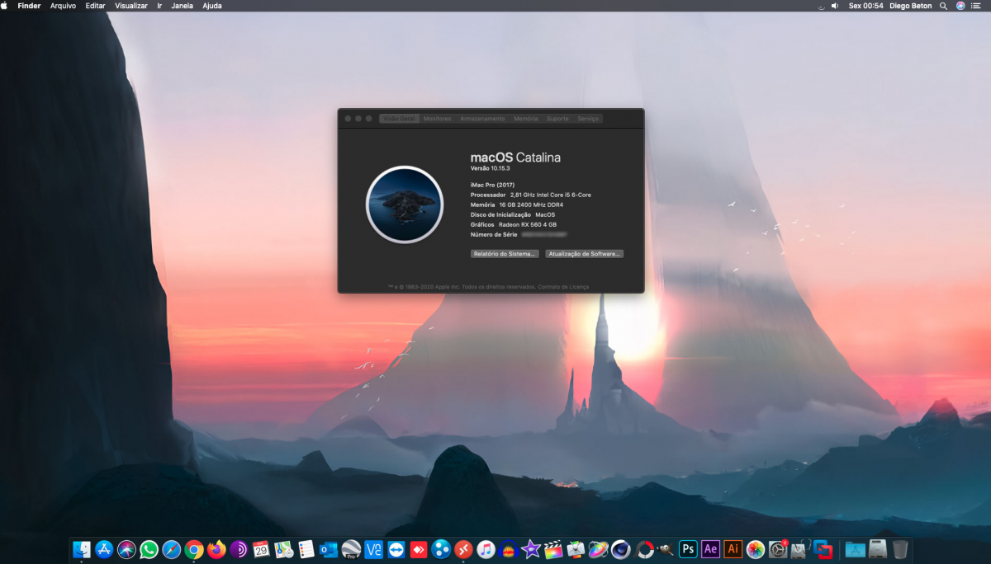
Task: Open Google Earth Pro dock icon
Action: pyautogui.click(x=351, y=550)
